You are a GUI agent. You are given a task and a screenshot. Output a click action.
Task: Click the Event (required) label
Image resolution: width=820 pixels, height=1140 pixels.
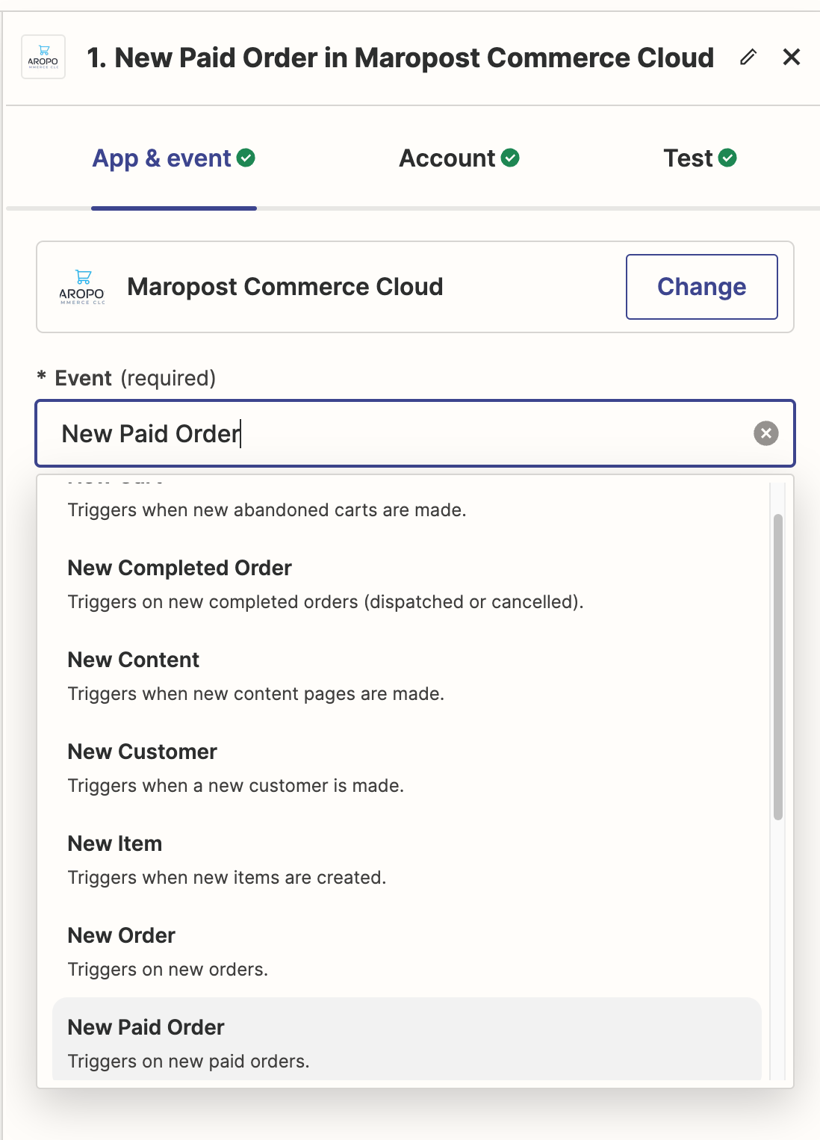pos(126,378)
